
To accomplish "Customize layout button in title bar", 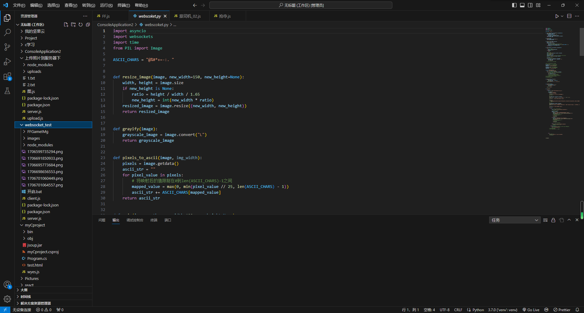I will 538,5.
